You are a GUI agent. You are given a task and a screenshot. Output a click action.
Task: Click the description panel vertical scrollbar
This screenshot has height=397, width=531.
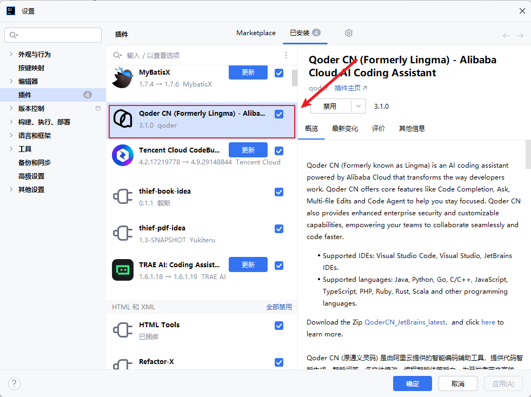528,155
